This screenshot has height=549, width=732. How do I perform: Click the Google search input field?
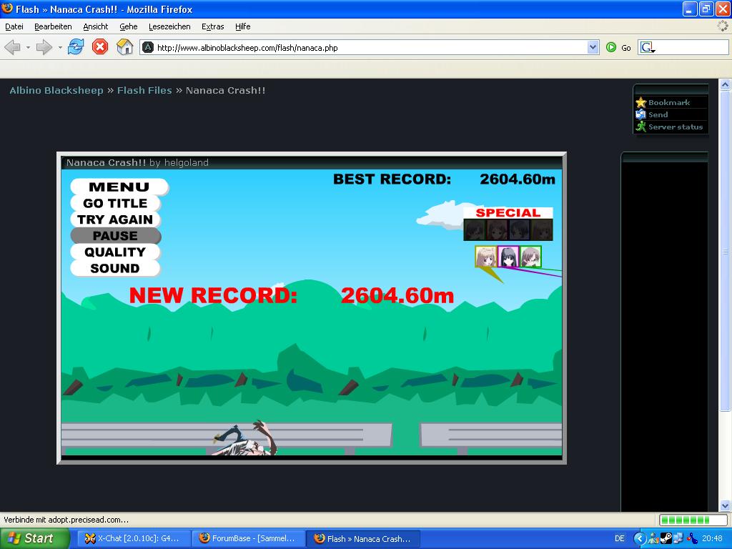[x=693, y=48]
